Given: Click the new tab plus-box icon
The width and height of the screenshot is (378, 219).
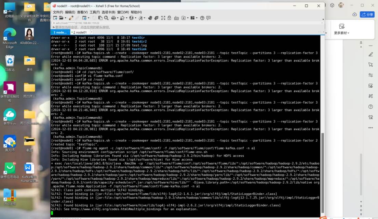Looking at the screenshot, I should (x=184, y=18).
